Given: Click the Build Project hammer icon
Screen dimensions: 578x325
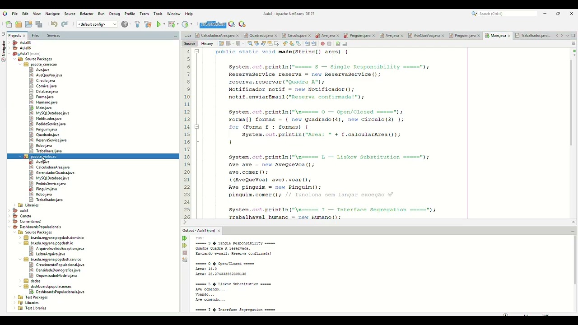Looking at the screenshot, I should (x=137, y=24).
